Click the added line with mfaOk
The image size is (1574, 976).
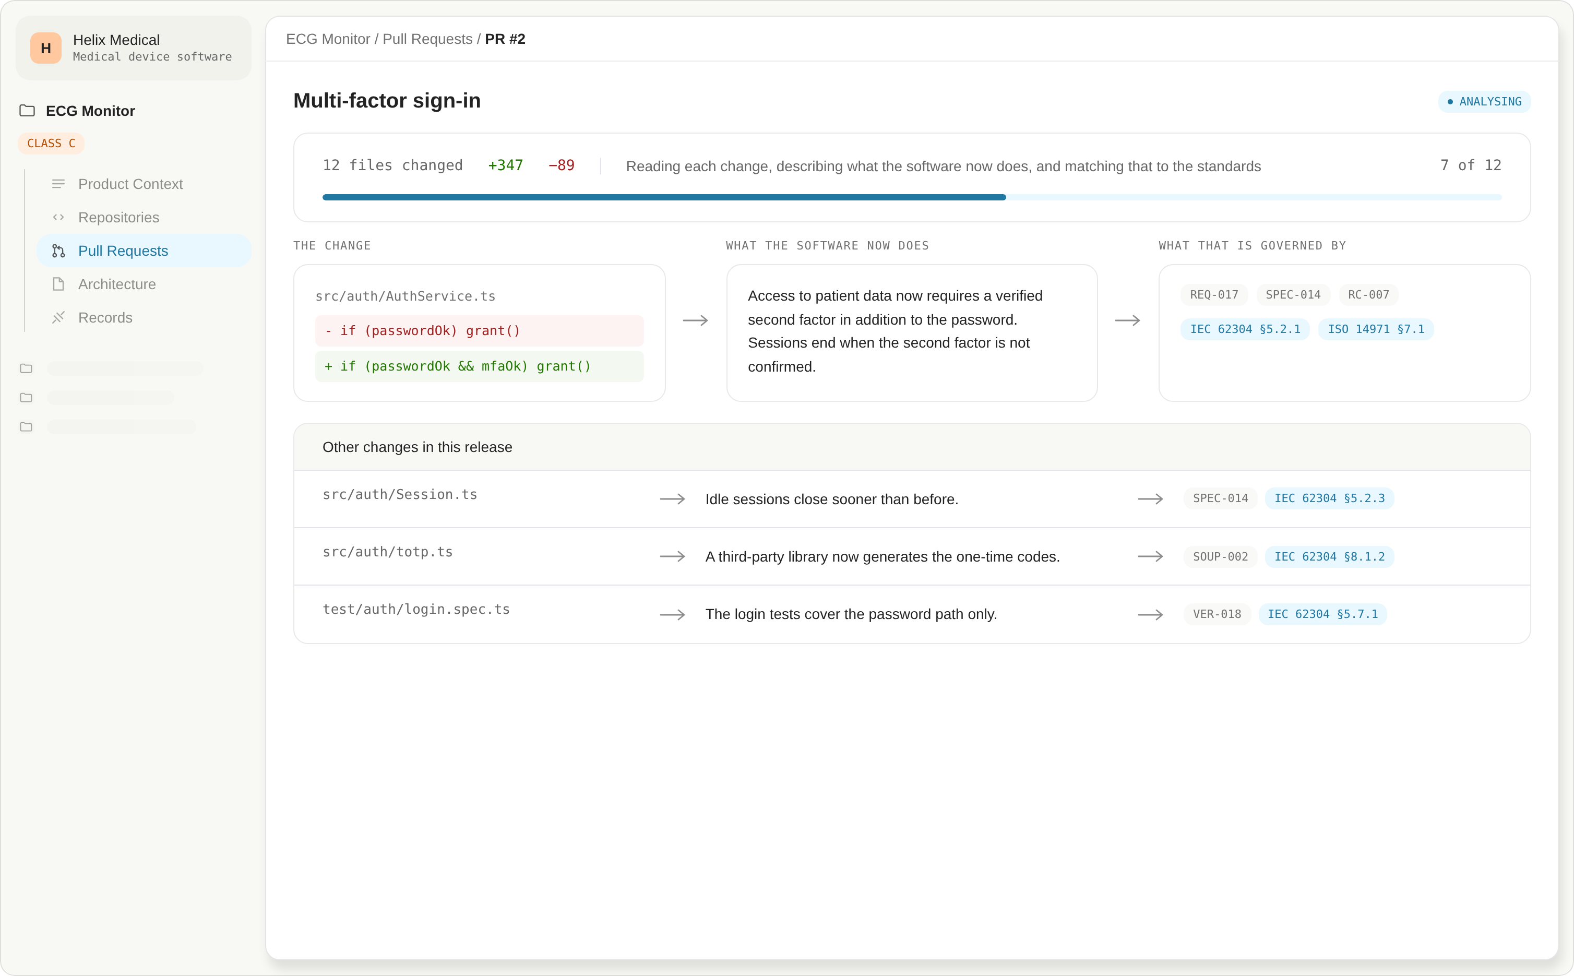pyautogui.click(x=479, y=366)
